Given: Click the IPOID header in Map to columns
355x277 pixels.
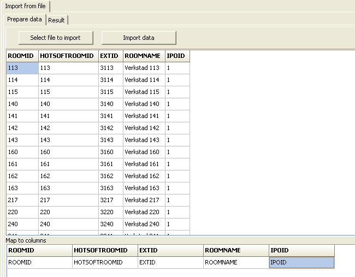Looking at the screenshot, I should coord(301,250).
